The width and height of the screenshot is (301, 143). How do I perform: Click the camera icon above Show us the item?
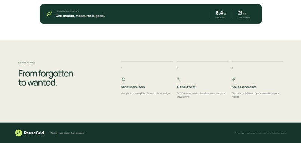coord(123,79)
